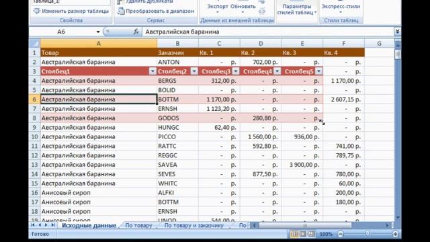
Task: Switch to По товару и заказчику tab
Action: point(193,226)
